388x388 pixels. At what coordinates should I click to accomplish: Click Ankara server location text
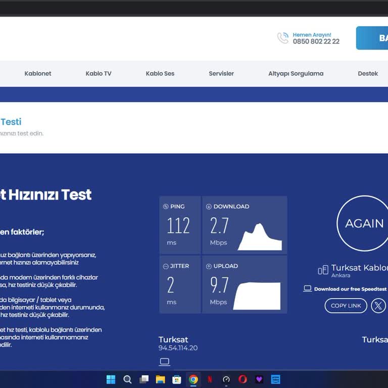pos(341,275)
